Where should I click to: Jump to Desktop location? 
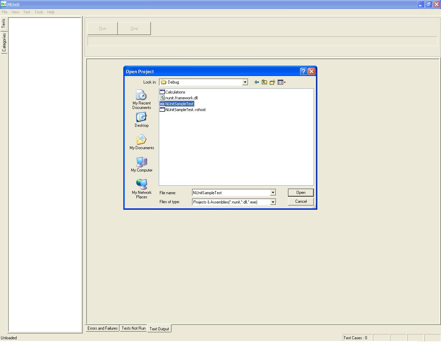click(142, 120)
